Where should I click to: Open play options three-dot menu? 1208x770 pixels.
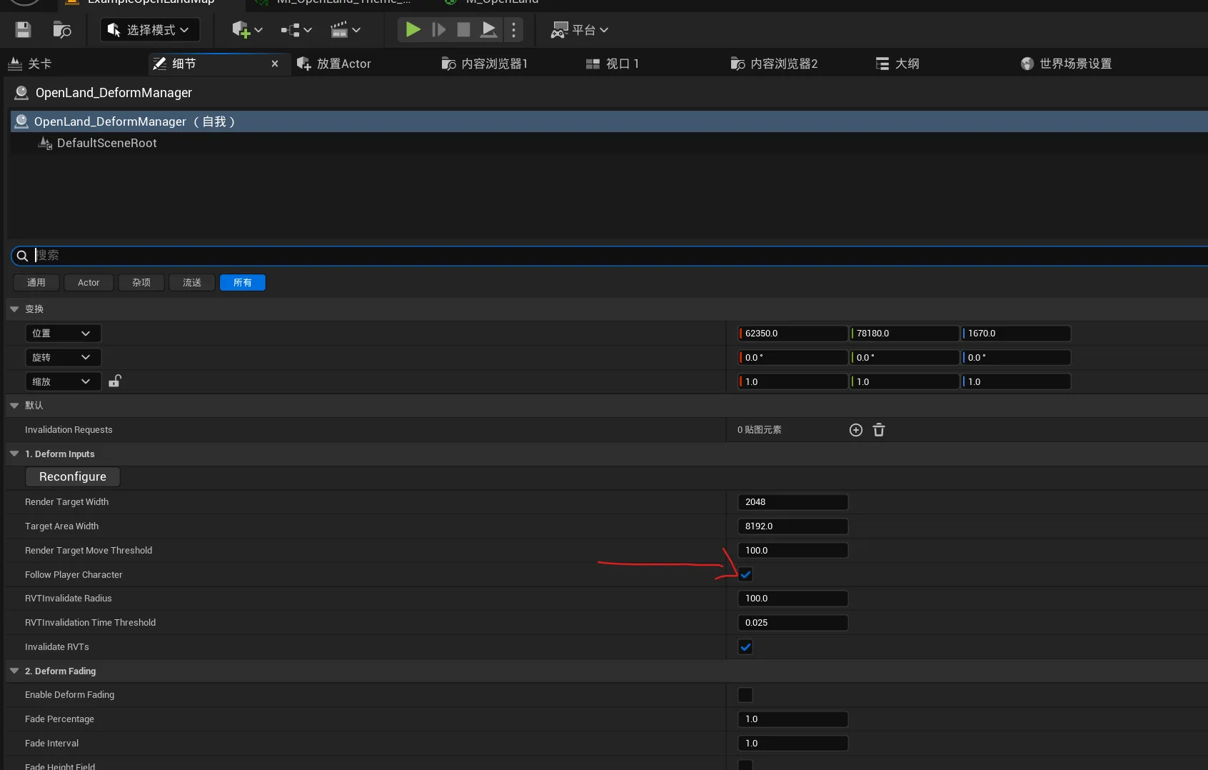coord(513,29)
